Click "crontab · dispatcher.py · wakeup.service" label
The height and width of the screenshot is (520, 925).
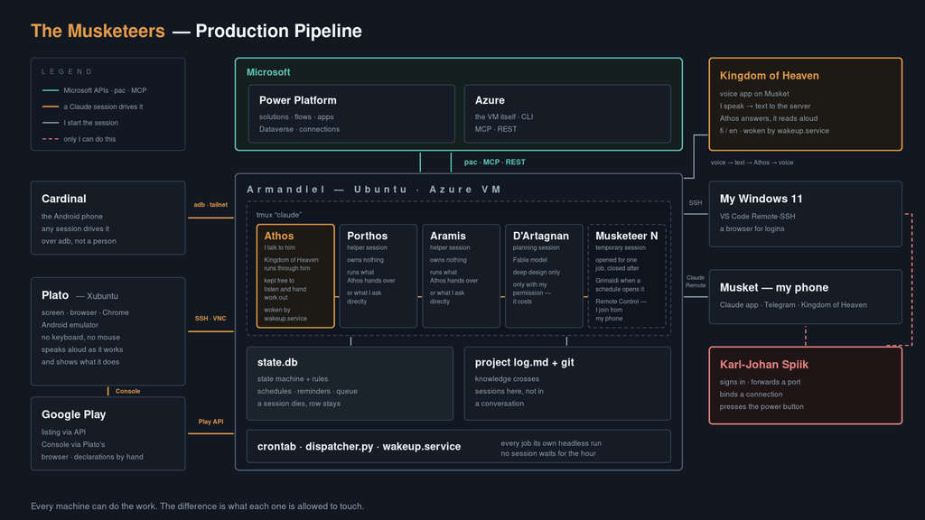359,446
